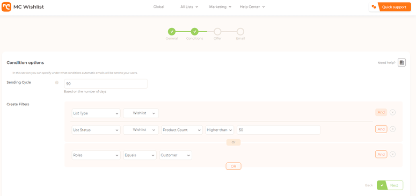
Task: Click the chat icon beside Quick support
Action: coord(374,7)
